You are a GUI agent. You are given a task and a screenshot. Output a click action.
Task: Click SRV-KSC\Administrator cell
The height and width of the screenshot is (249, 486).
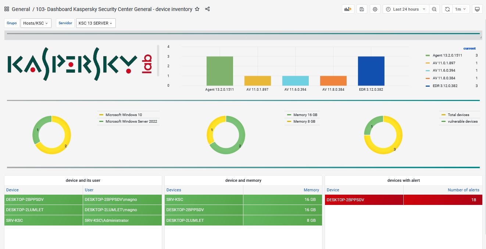pyautogui.click(x=122, y=220)
